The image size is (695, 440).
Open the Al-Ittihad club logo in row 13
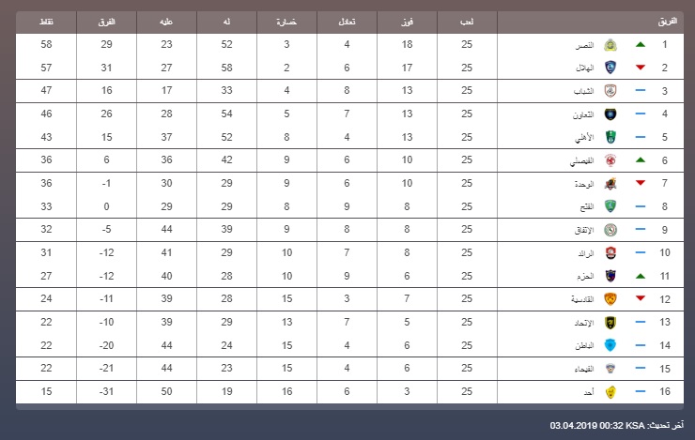[610, 322]
